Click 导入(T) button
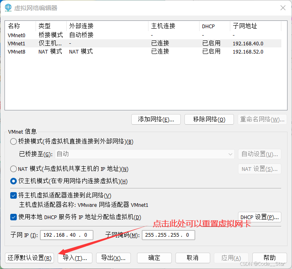Screen dimensions: 292x269 pyautogui.click(x=75, y=258)
